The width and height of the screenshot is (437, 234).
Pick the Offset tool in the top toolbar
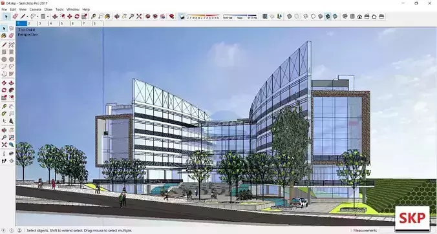click(x=63, y=16)
